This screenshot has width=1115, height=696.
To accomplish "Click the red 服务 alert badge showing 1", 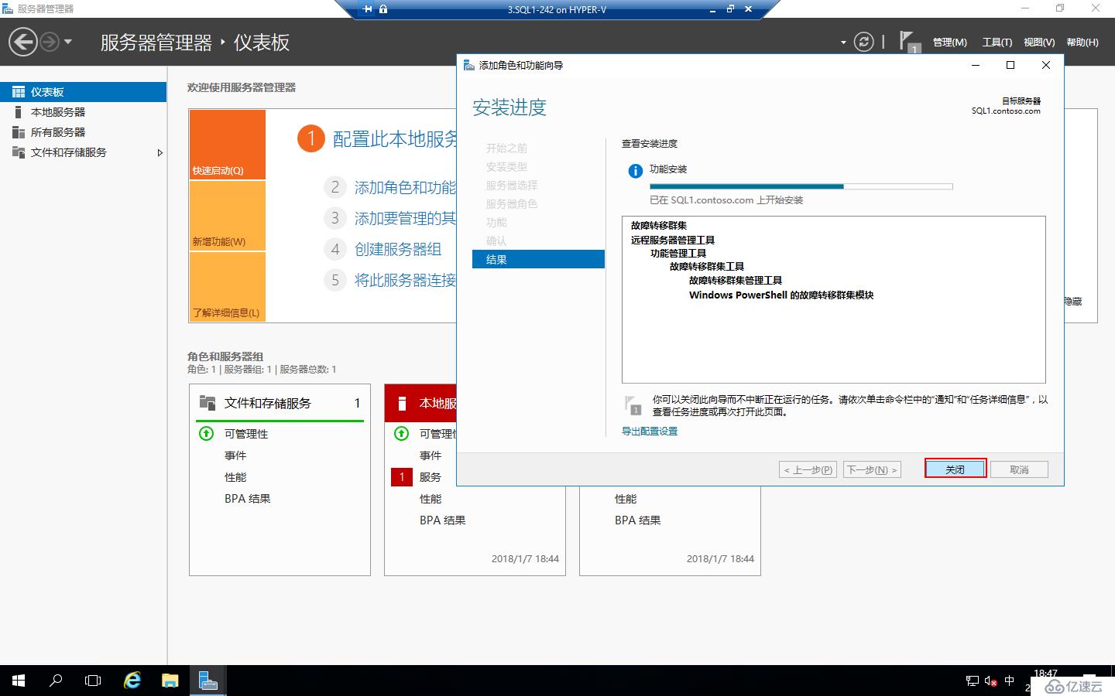I will coord(402,477).
